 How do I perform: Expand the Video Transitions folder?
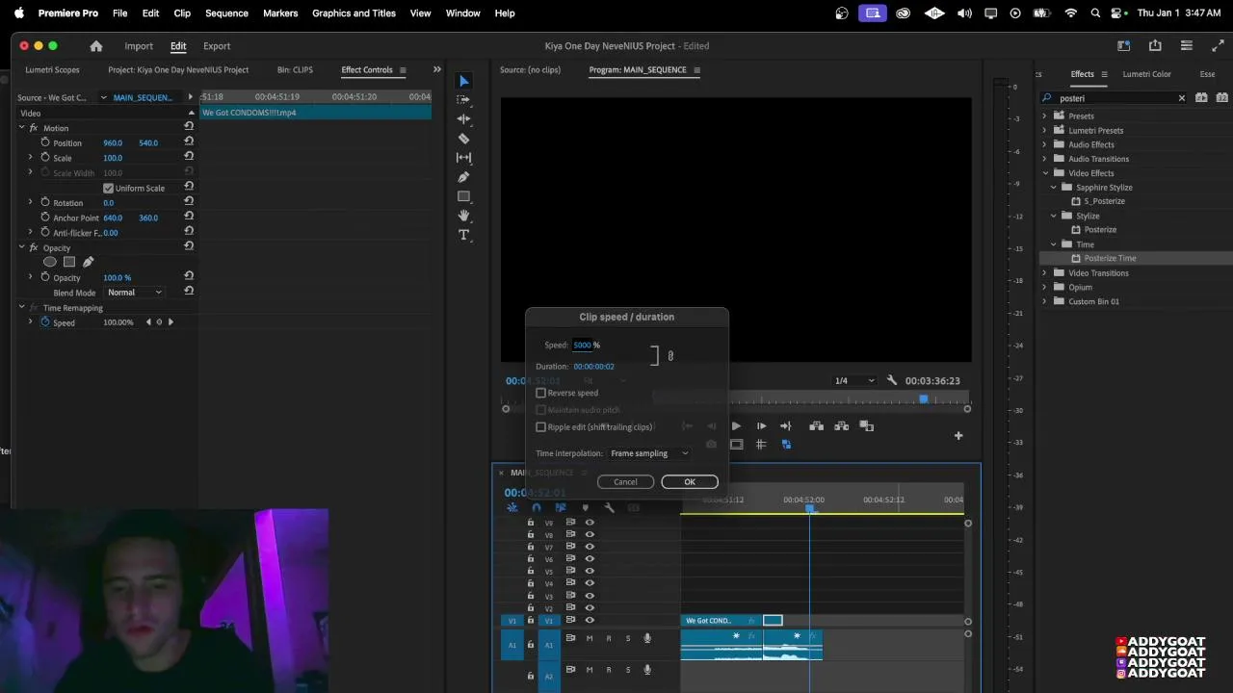[1044, 272]
